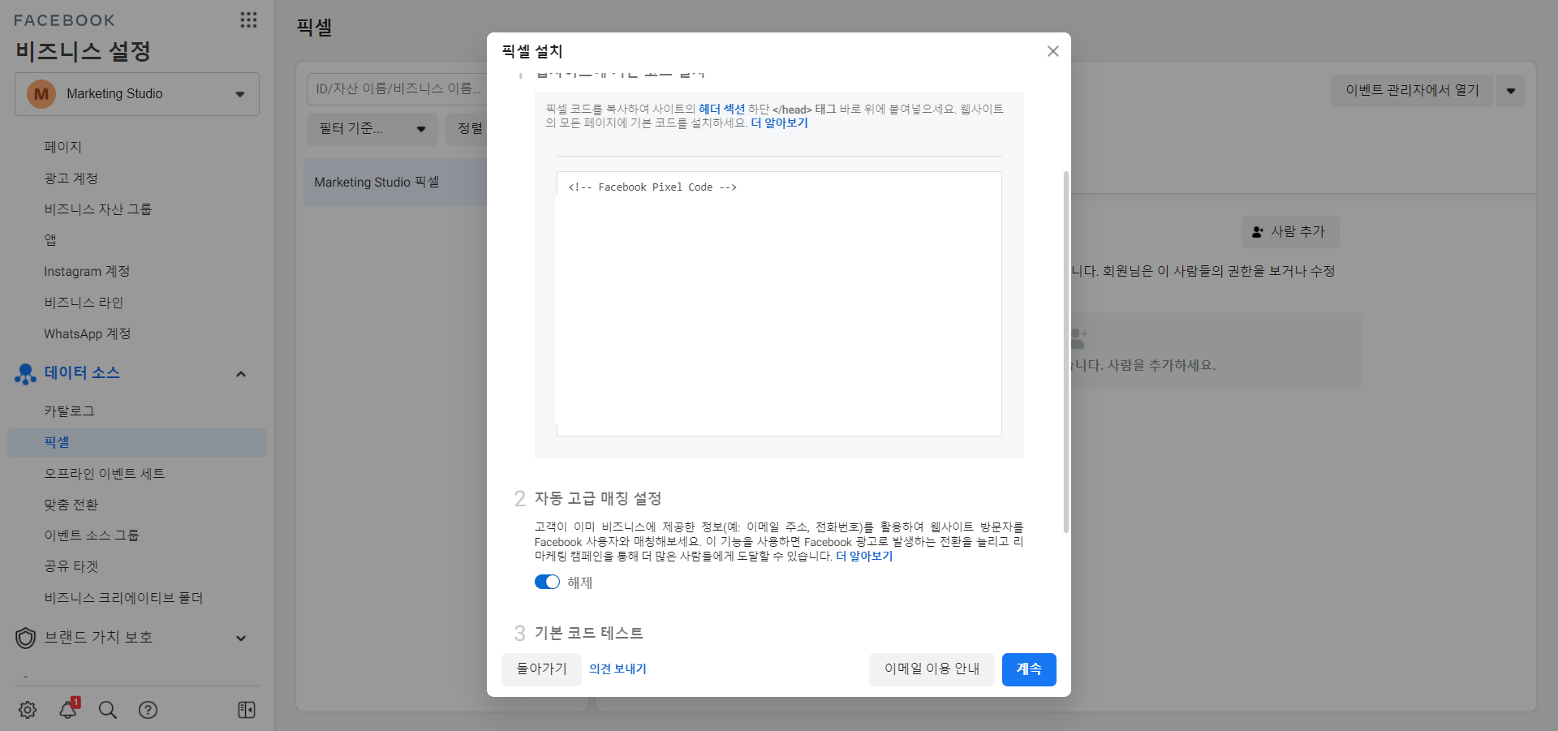The width and height of the screenshot is (1558, 731).
Task: Click the 데이터 소스 section icon
Action: click(26, 373)
